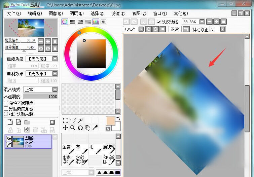
Task: Show the color wheel panel
Action: [x=65, y=22]
